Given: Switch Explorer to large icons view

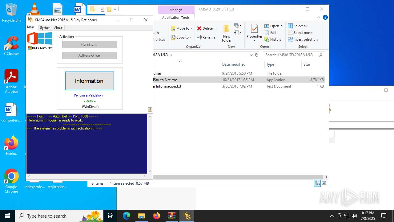Looking at the screenshot, I should point(324,183).
